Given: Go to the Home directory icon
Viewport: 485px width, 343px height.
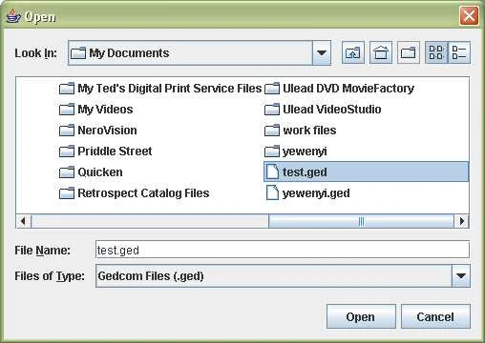Looking at the screenshot, I should coord(381,52).
